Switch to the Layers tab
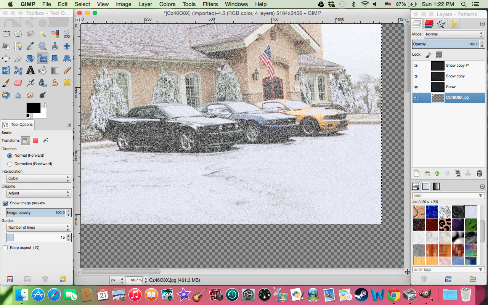Image resolution: width=488 pixels, height=305 pixels. (417, 24)
